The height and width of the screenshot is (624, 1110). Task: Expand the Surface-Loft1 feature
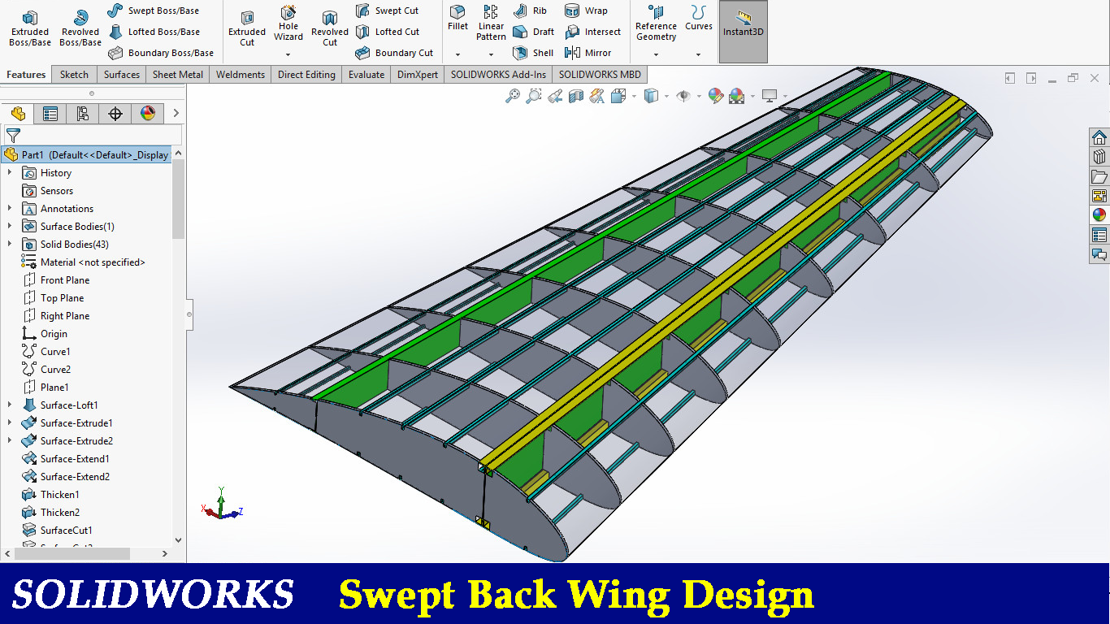10,405
